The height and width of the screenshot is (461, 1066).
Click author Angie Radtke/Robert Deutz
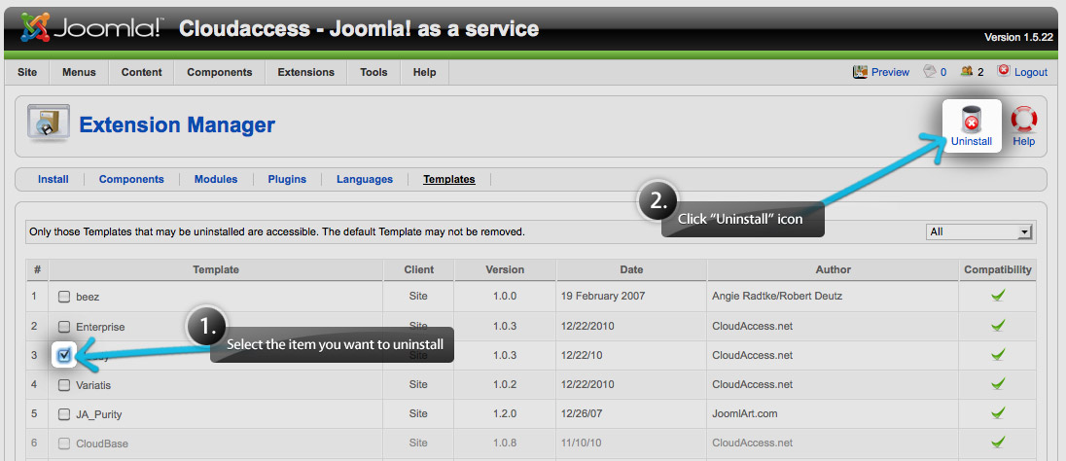point(778,297)
